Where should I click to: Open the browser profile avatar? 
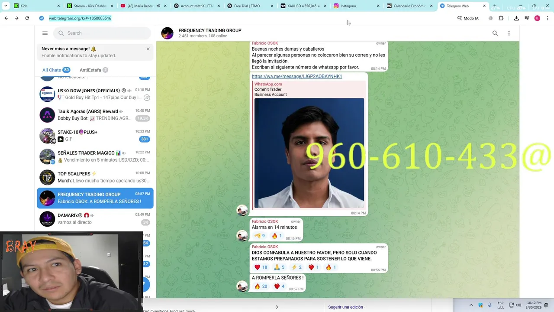pos(537,18)
